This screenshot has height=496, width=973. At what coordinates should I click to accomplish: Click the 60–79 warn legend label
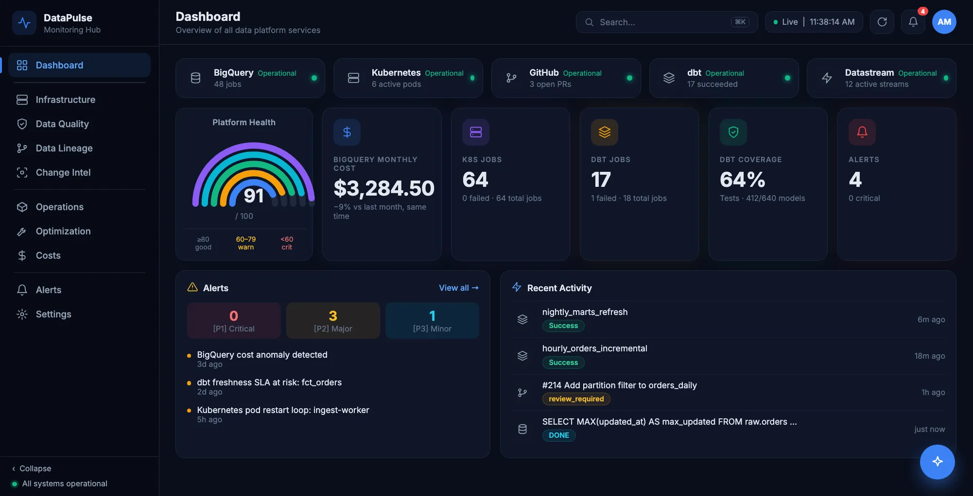pyautogui.click(x=245, y=243)
